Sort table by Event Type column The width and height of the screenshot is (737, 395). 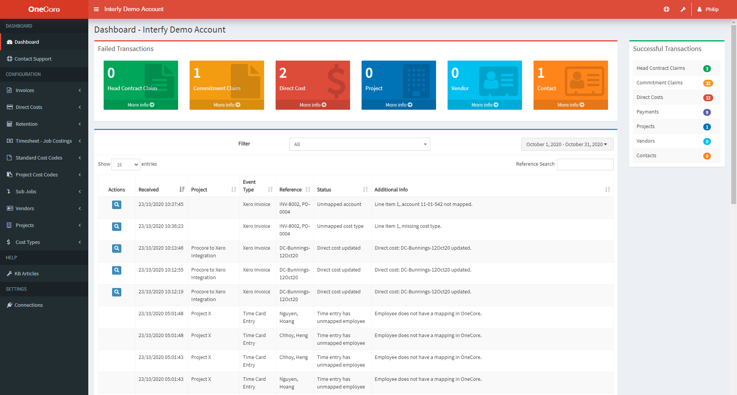tap(258, 186)
